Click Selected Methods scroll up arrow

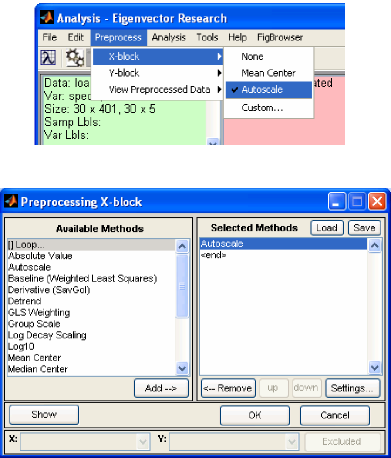tap(374, 246)
